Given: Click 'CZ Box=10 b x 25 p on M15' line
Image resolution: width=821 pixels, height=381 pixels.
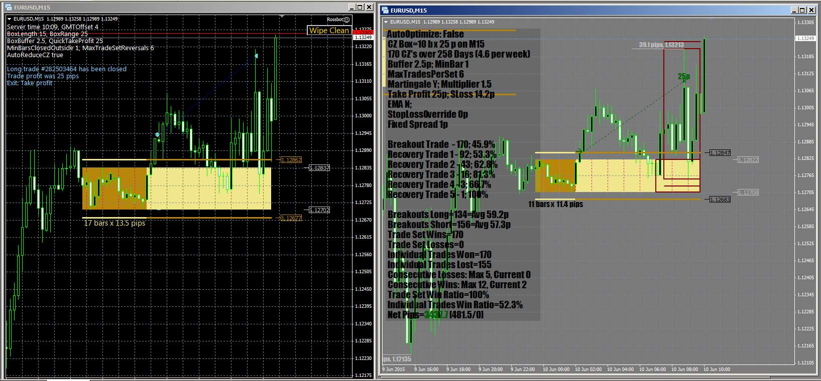Looking at the screenshot, I should coord(436,44).
